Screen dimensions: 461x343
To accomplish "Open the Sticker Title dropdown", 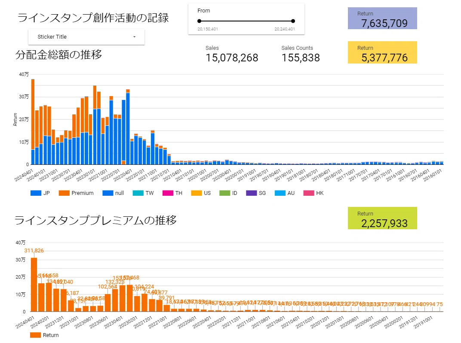I will (86, 36).
